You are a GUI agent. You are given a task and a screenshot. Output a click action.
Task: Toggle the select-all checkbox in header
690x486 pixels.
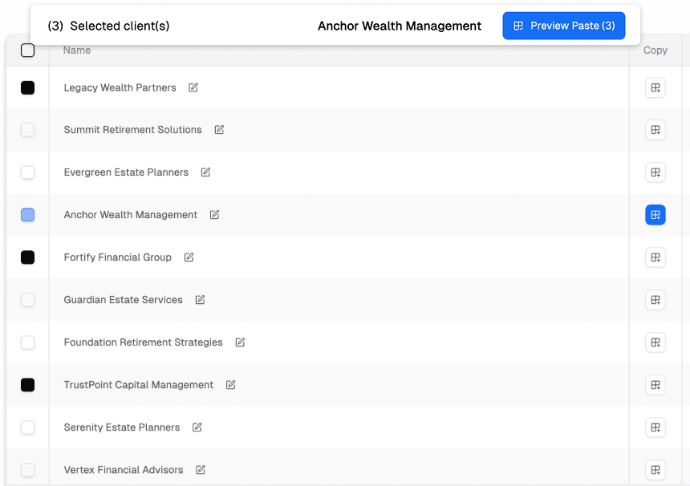28,51
